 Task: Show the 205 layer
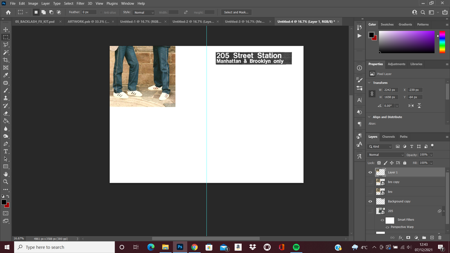coord(370,211)
